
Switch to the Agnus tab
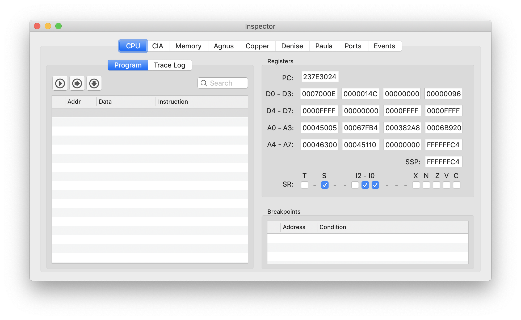pos(224,46)
